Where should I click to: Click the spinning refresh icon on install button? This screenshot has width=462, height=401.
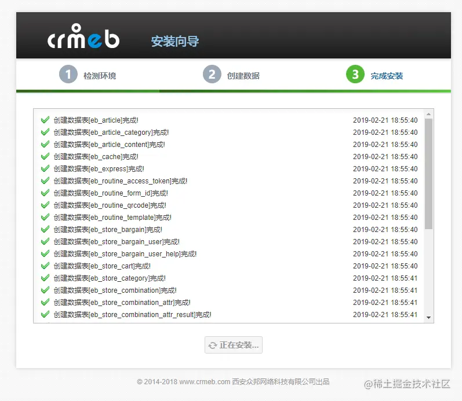pos(212,345)
